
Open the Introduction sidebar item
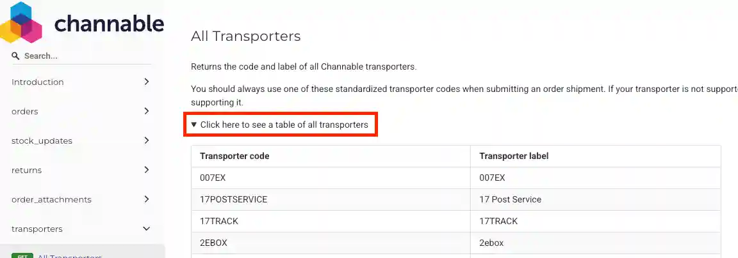(38, 82)
